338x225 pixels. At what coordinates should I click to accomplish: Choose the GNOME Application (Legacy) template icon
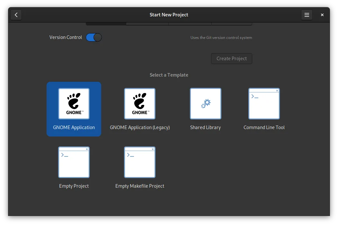click(x=140, y=104)
